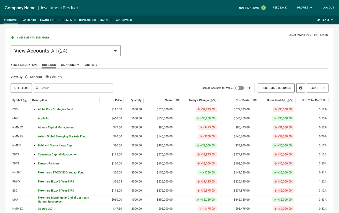The image size is (339, 213).
Task: Click the Quantity column header
Action: (x=136, y=100)
